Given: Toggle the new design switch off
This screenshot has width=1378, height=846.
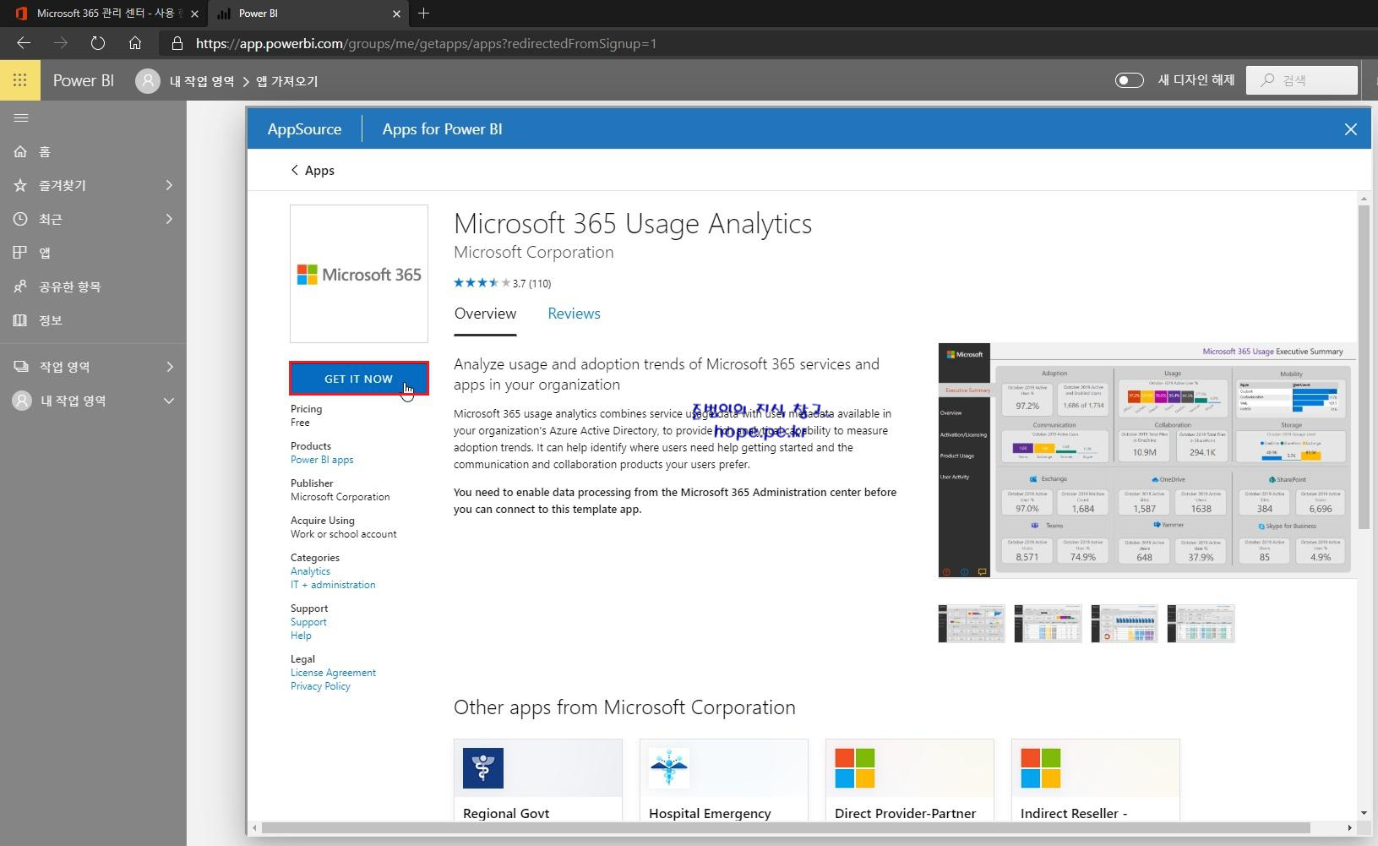Looking at the screenshot, I should pyautogui.click(x=1130, y=80).
